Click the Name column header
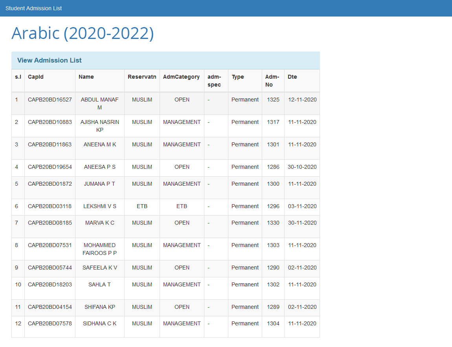The image size is (452, 347). coord(86,77)
